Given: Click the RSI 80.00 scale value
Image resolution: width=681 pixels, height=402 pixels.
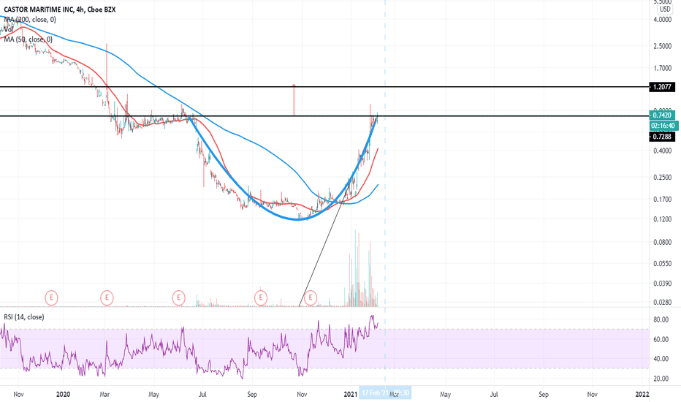Looking at the screenshot, I should [661, 320].
